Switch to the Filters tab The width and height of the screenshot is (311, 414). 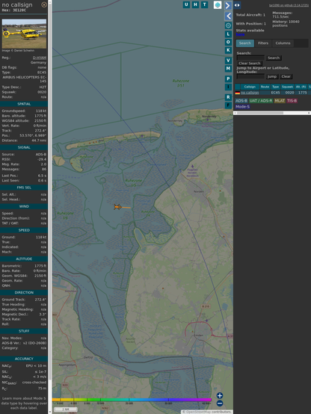(x=263, y=43)
